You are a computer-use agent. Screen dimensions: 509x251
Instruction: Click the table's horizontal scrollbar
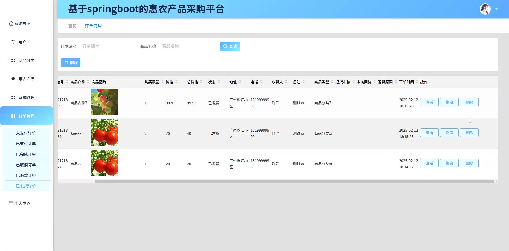point(294,181)
